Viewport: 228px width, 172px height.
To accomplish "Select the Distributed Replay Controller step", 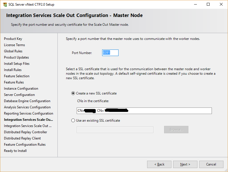I will (25, 132).
